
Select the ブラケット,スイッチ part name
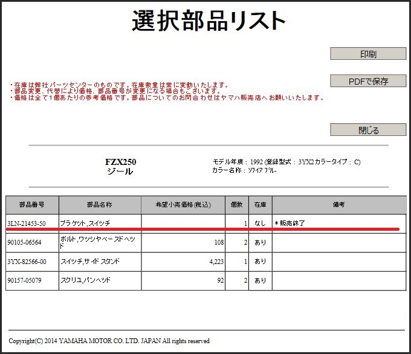(x=85, y=223)
